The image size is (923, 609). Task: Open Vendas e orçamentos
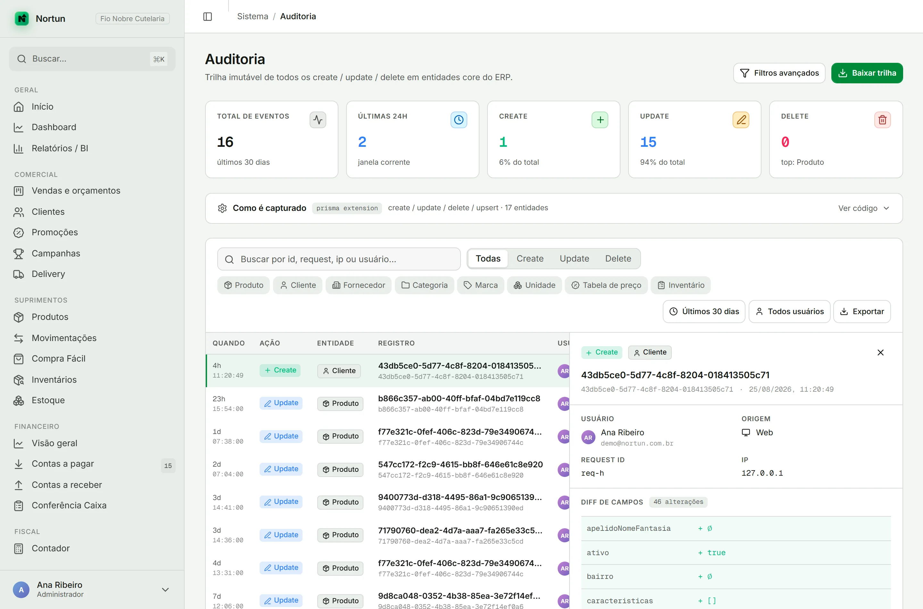click(x=92, y=191)
